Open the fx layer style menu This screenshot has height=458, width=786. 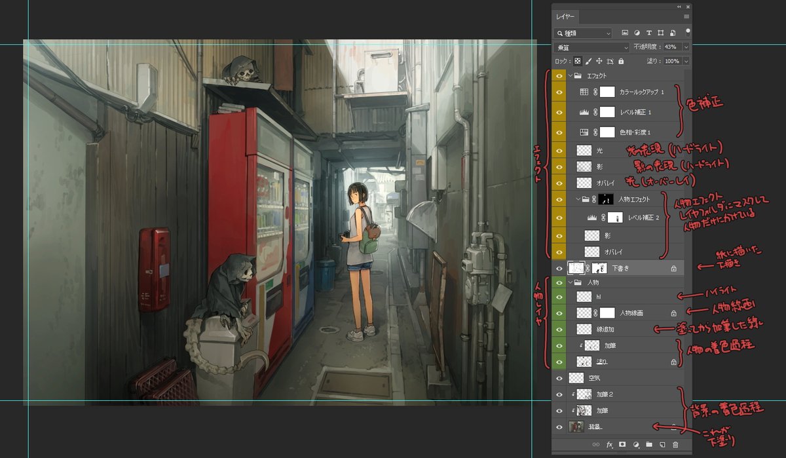pyautogui.click(x=609, y=444)
